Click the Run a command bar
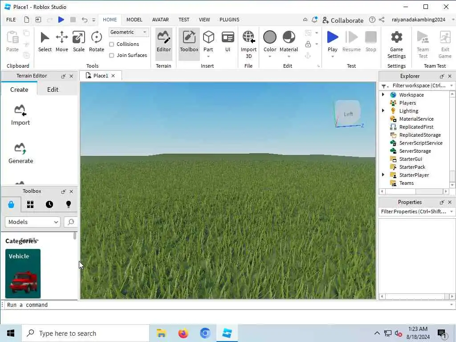Viewport: 456px width, 342px height. [x=228, y=305]
